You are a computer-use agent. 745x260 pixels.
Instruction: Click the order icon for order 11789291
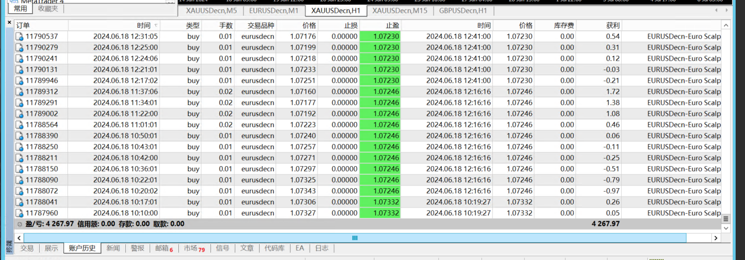[19, 103]
